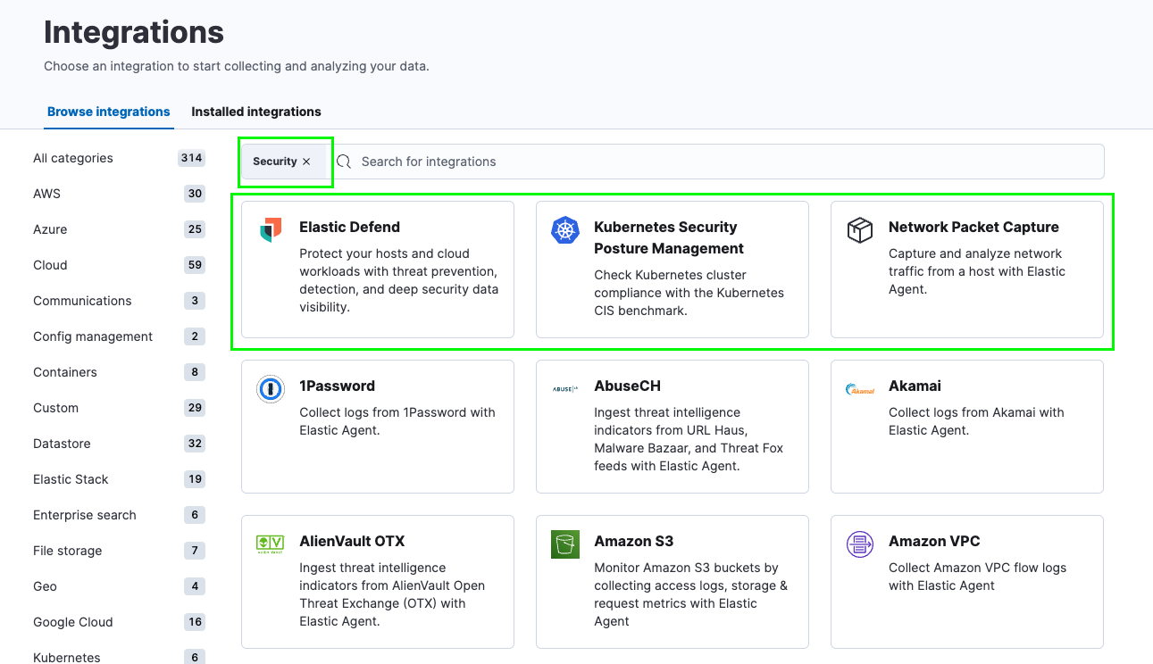Switch to Installed integrations tab
Screen dimensions: 1153x664
click(256, 112)
